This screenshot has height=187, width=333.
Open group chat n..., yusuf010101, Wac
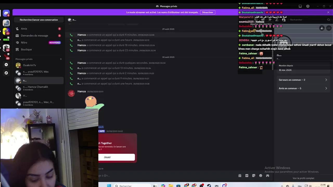[x=39, y=73]
